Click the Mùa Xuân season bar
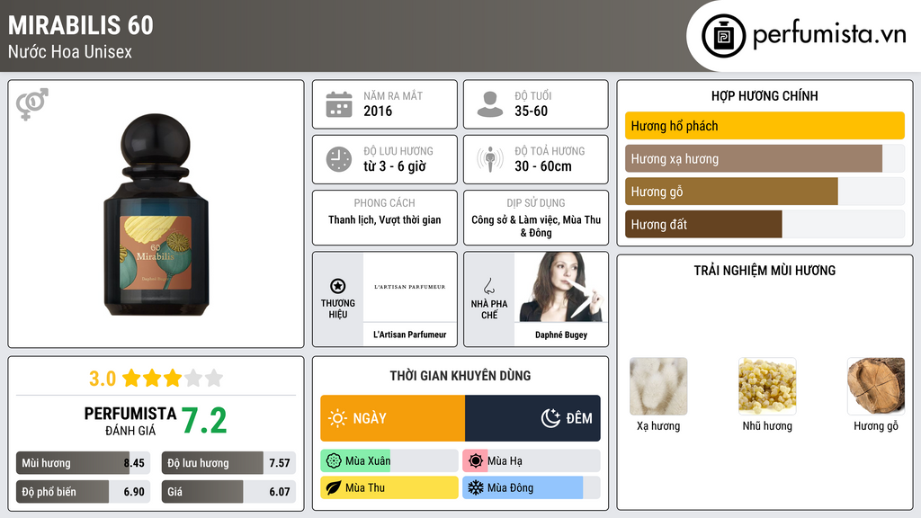Viewport: 921px width, 518px height. click(389, 461)
